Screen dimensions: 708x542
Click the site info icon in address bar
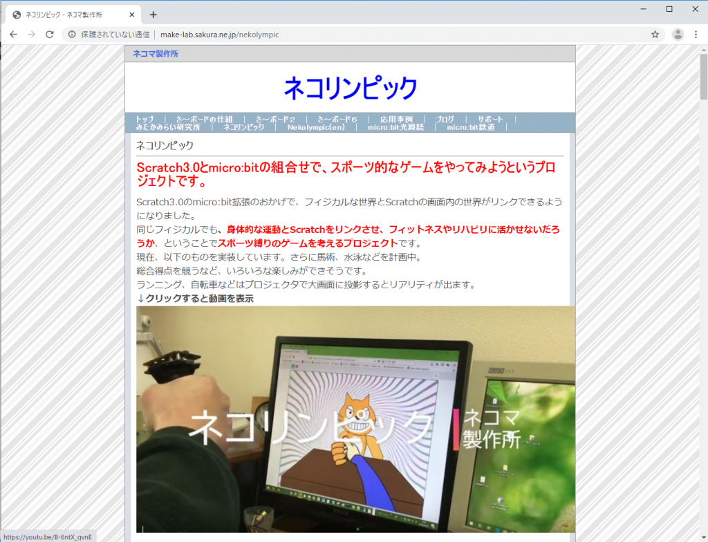pos(72,35)
